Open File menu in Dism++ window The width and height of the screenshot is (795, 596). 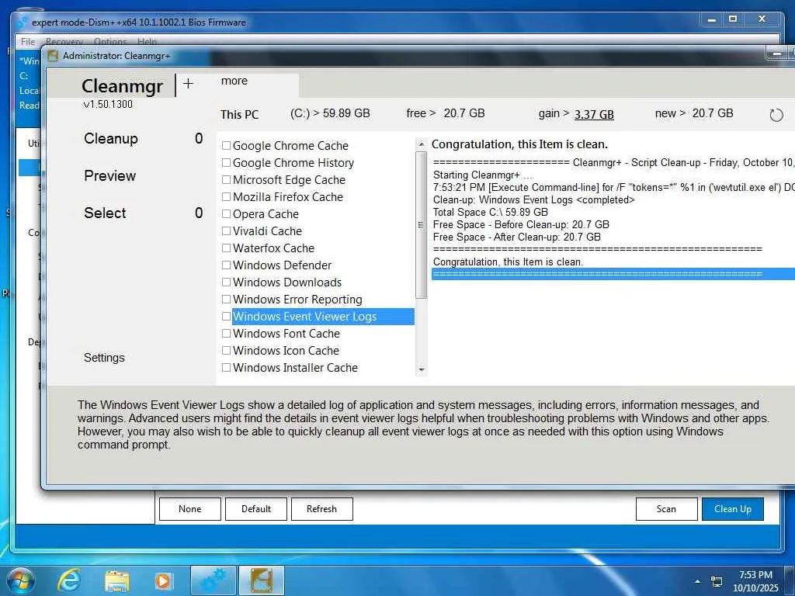tap(28, 42)
